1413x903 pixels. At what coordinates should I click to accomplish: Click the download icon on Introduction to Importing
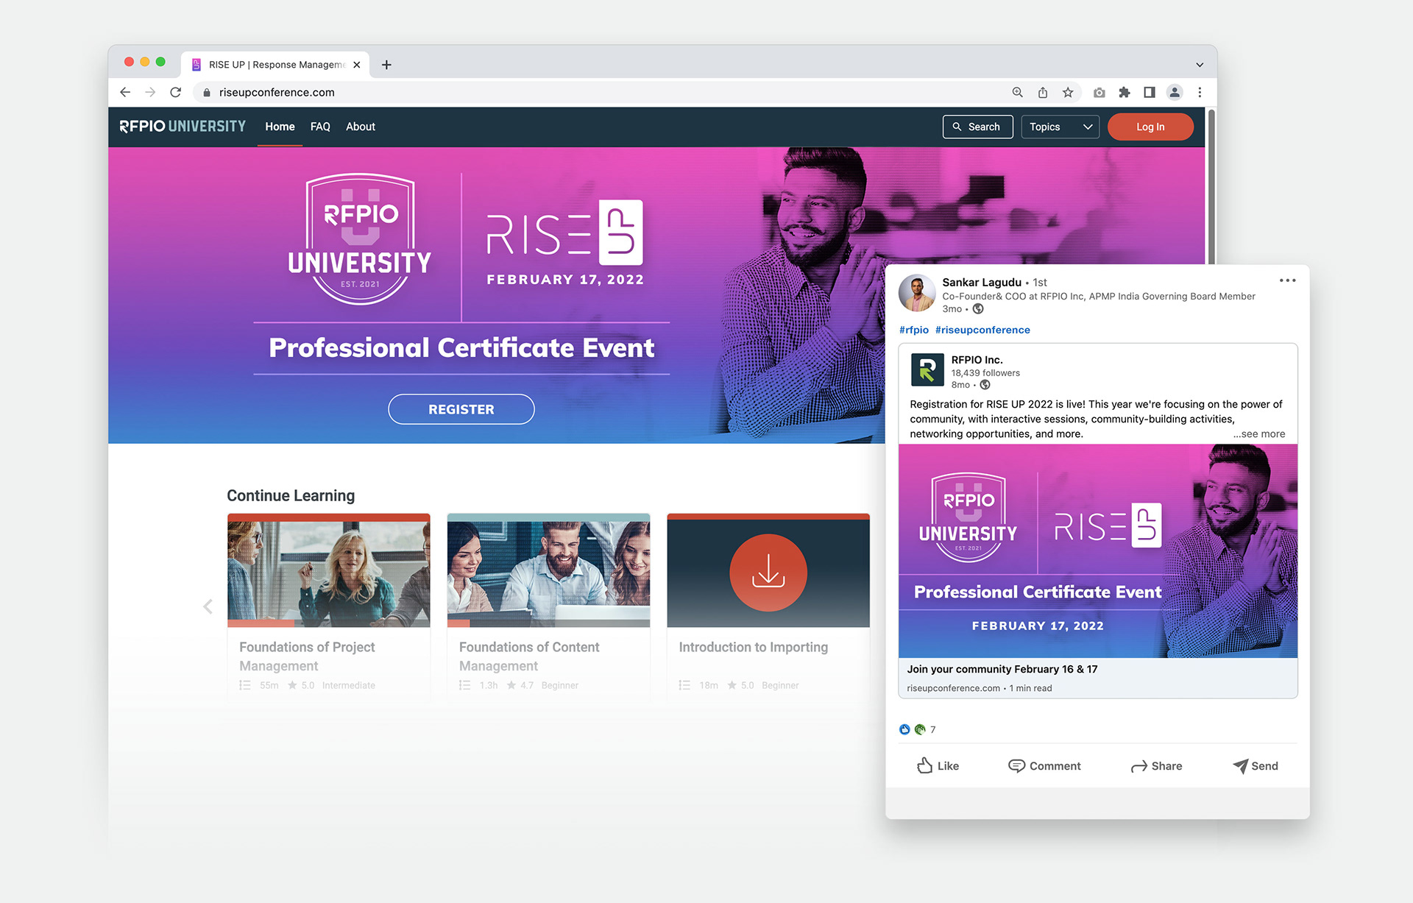[x=768, y=573]
